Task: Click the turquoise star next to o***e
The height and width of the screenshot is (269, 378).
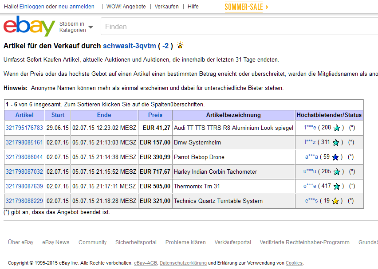Action: [x=337, y=187]
